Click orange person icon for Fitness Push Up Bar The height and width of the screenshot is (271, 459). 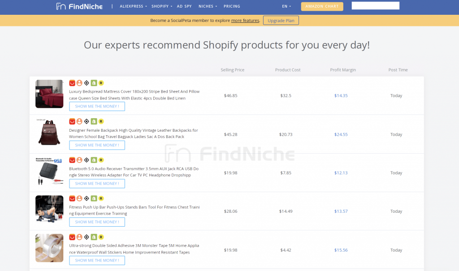(79, 198)
